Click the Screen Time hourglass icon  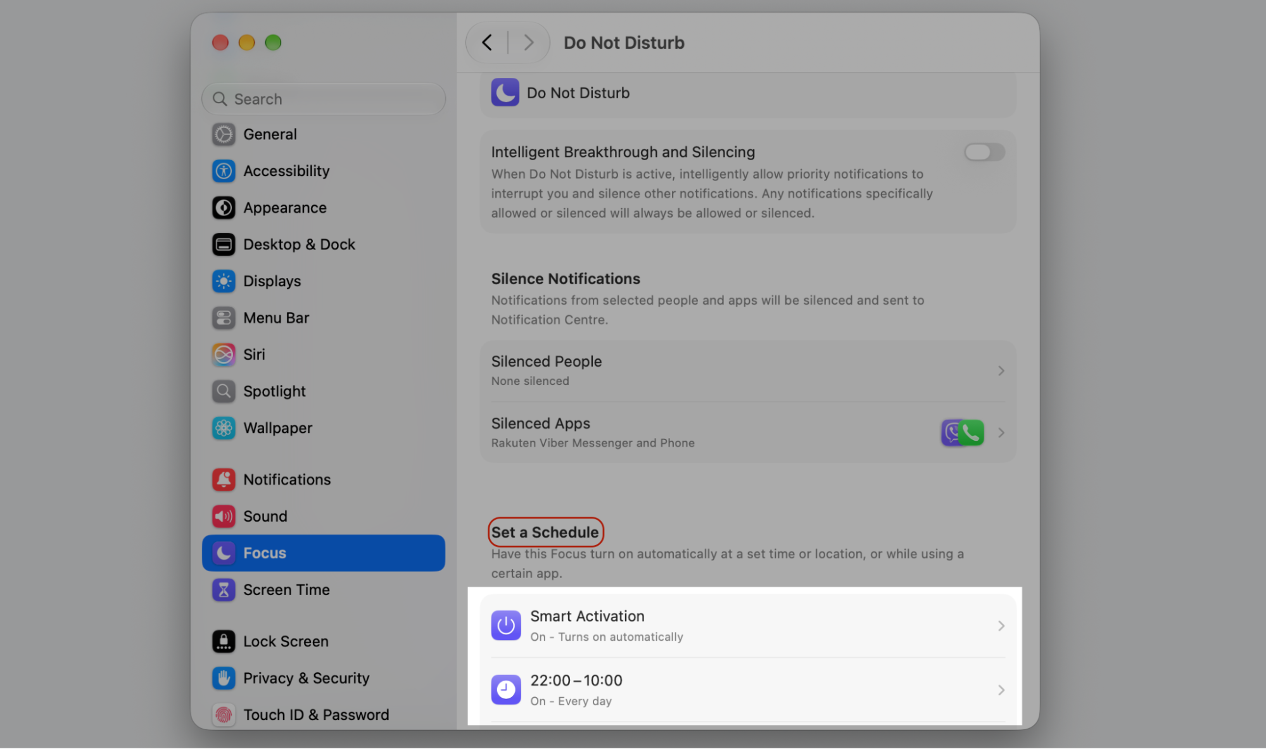point(224,589)
